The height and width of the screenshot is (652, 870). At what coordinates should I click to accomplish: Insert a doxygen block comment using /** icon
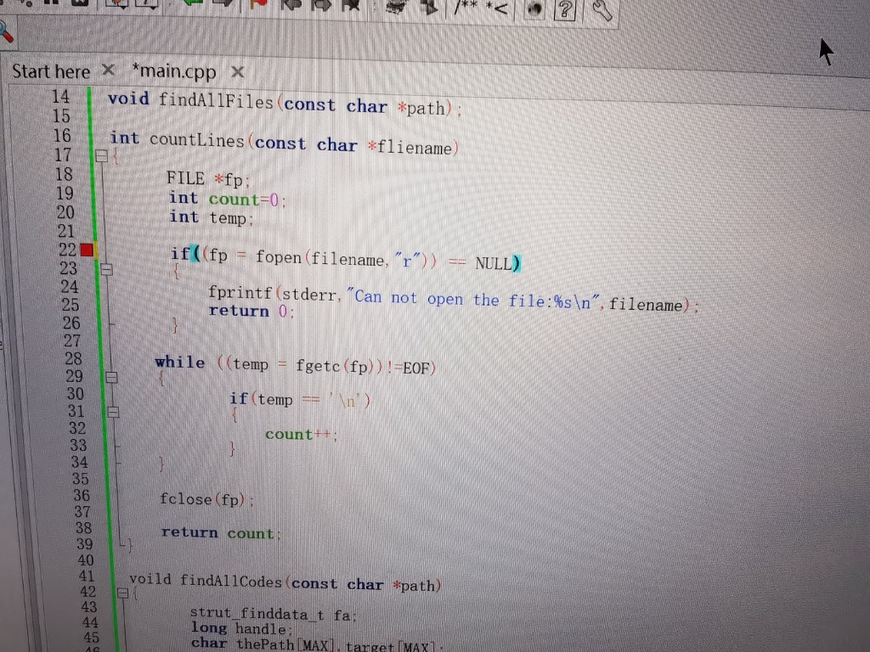point(466,8)
